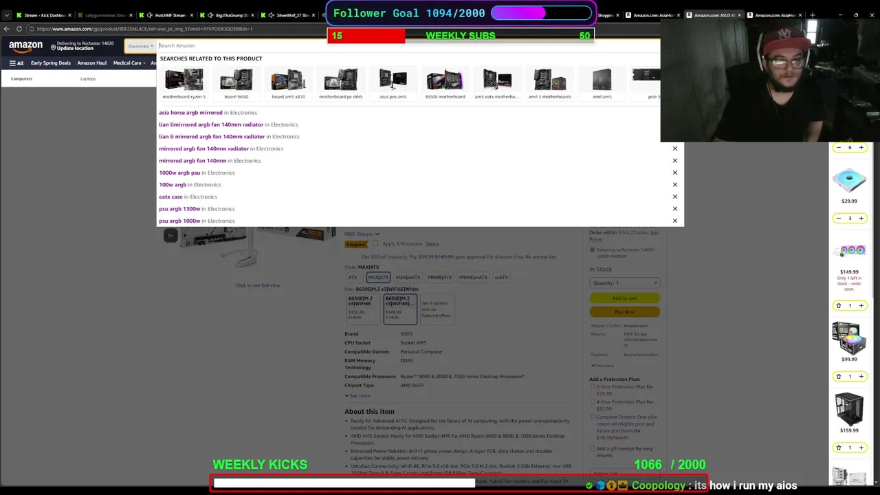Screen dimensions: 880x495
Task: Open the Electronics search category dropdown
Action: pyautogui.click(x=140, y=46)
